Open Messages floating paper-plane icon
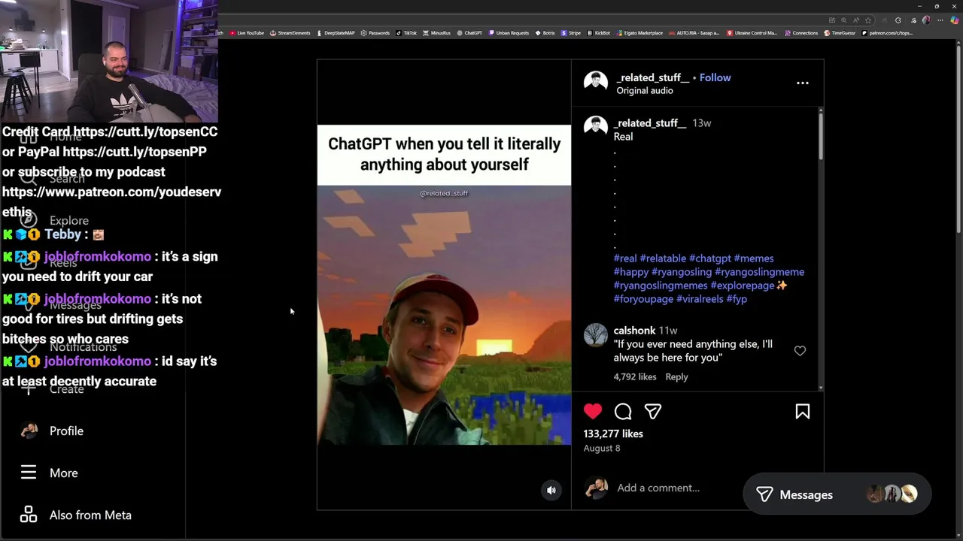Viewport: 963px width, 541px height. (x=764, y=494)
